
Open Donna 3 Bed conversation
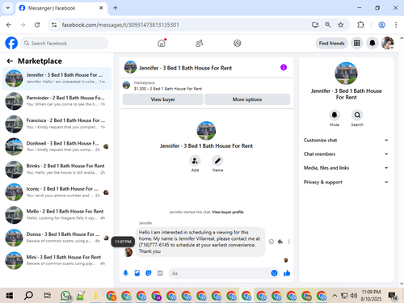pyautogui.click(x=57, y=238)
